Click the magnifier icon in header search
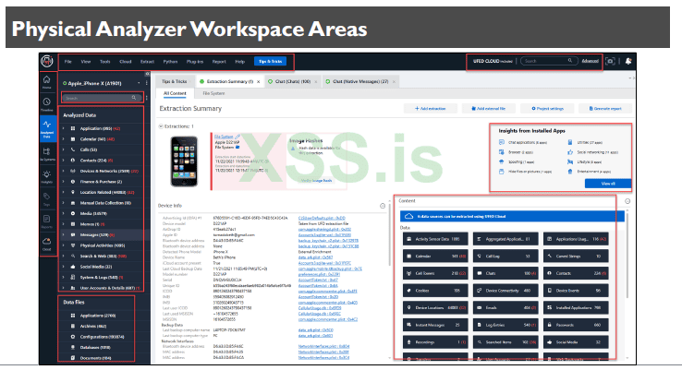This screenshot has width=682, height=382. 570,61
